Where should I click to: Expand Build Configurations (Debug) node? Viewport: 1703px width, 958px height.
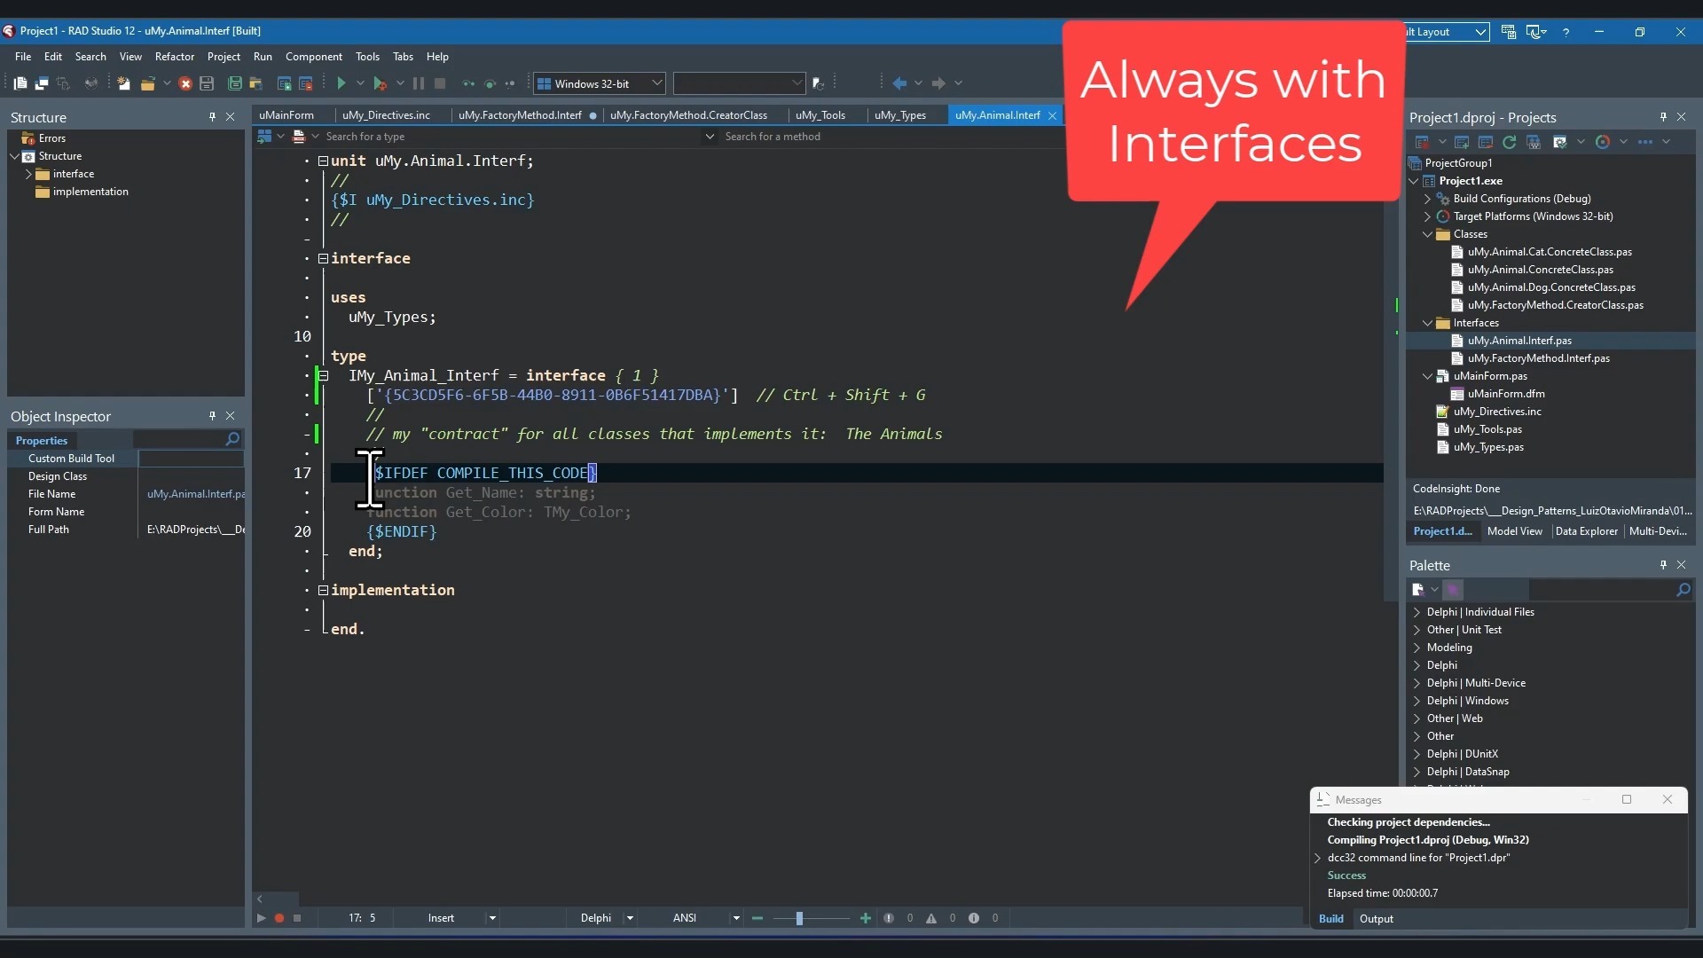[1427, 199]
